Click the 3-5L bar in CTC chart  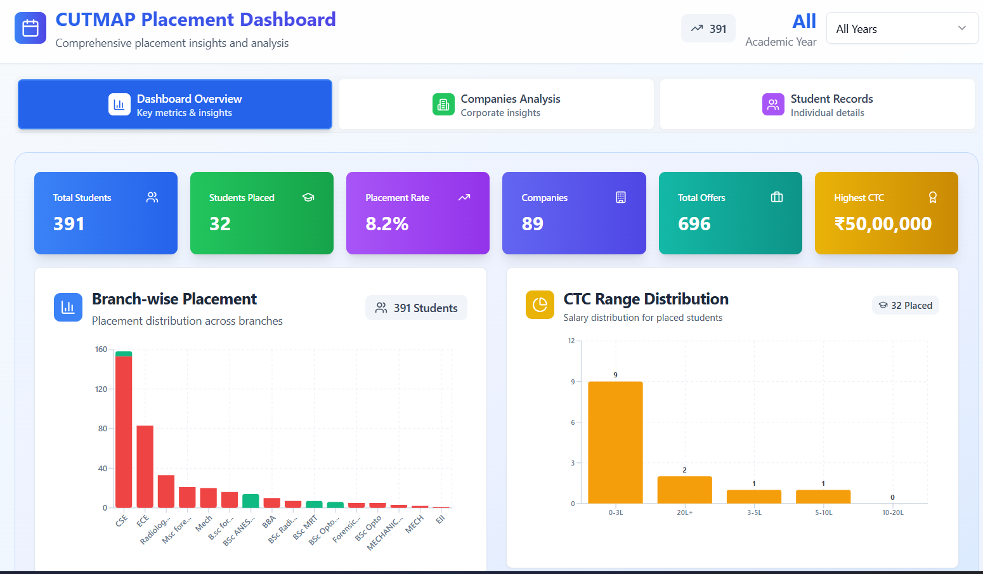tap(754, 497)
